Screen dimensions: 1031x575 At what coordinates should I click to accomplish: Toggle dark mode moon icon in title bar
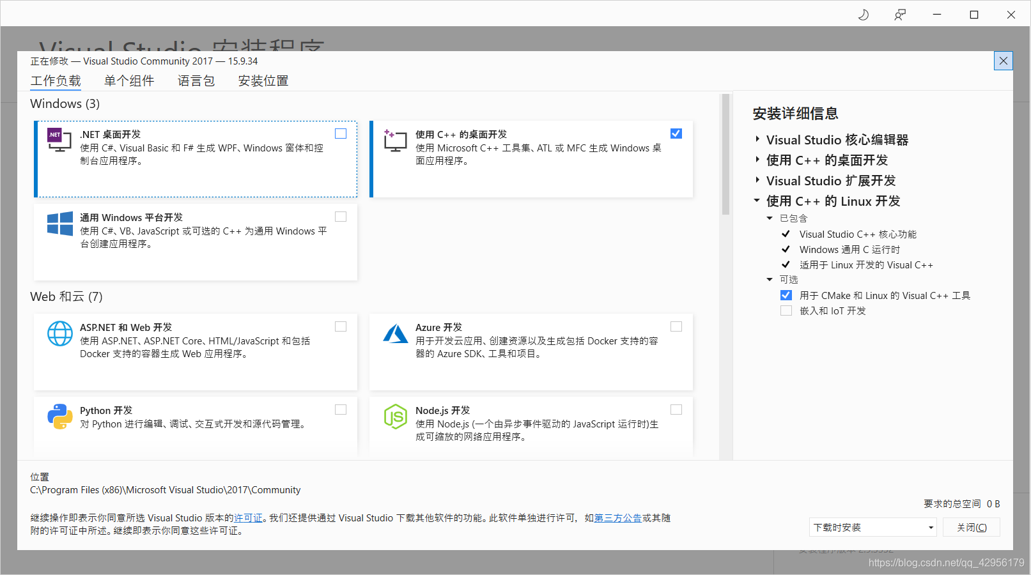click(864, 15)
